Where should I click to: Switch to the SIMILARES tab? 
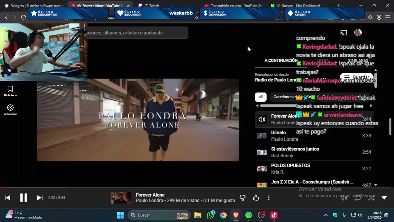click(358, 60)
